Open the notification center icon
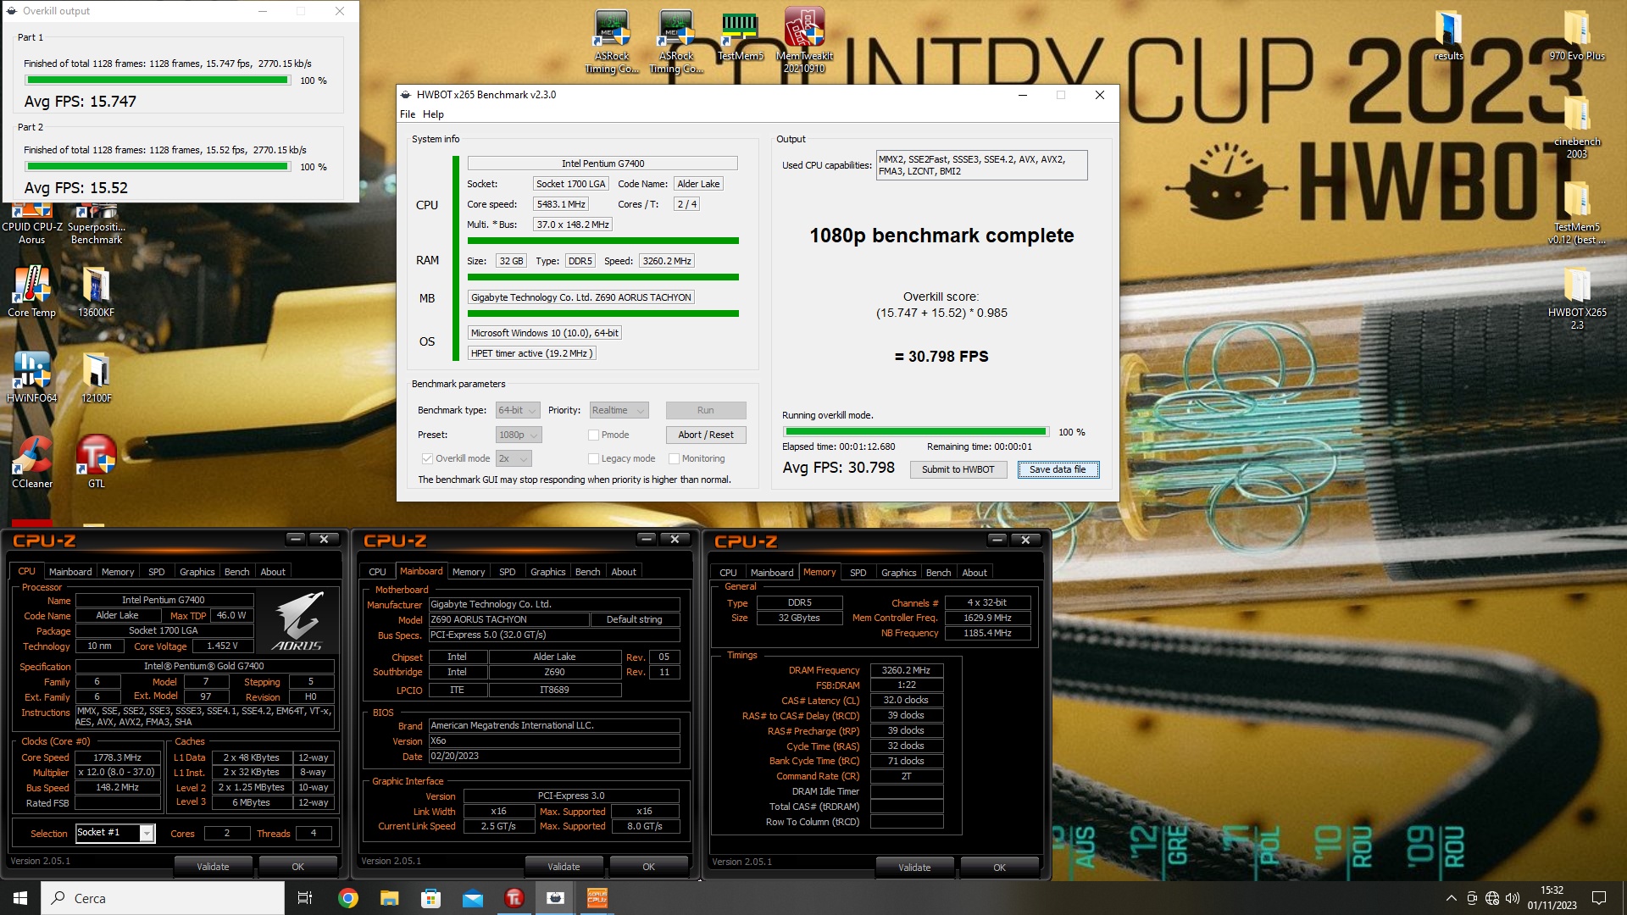 [x=1599, y=898]
